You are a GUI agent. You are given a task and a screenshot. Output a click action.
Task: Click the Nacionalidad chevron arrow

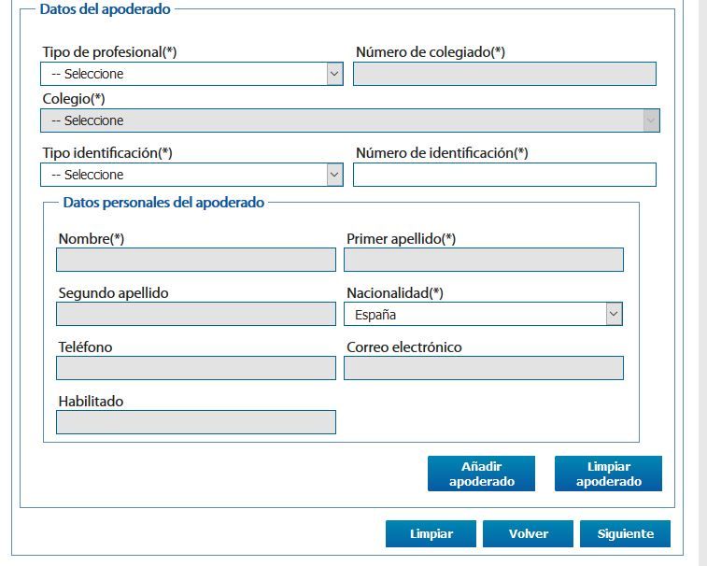click(x=614, y=314)
